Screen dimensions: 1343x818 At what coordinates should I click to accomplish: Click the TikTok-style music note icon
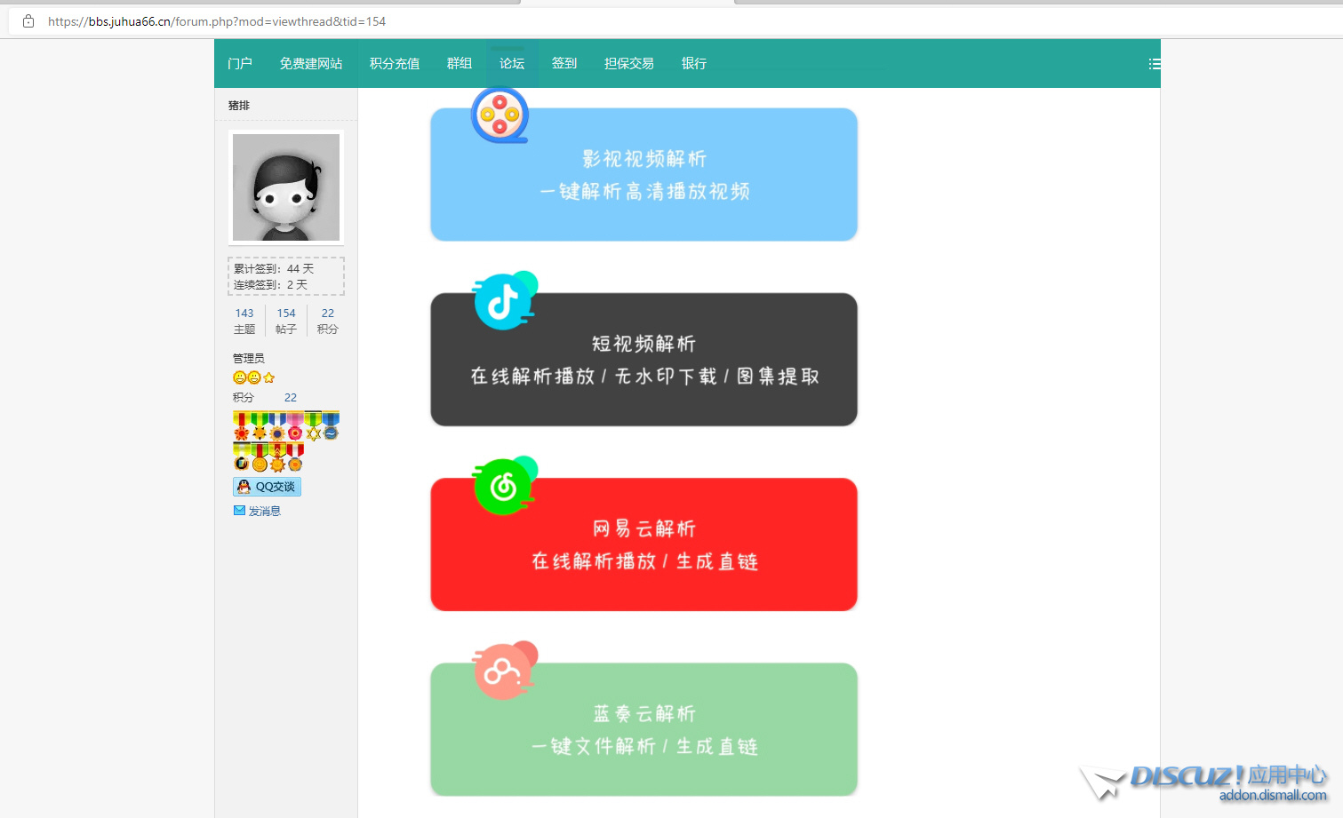point(505,300)
